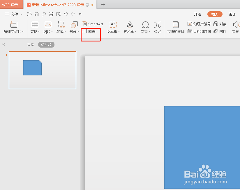
Task: Select the 幻灯片 slides view tab
Action: 46,45
